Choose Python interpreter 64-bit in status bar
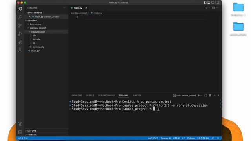The height and width of the screenshot is (141, 251). pos(203,138)
